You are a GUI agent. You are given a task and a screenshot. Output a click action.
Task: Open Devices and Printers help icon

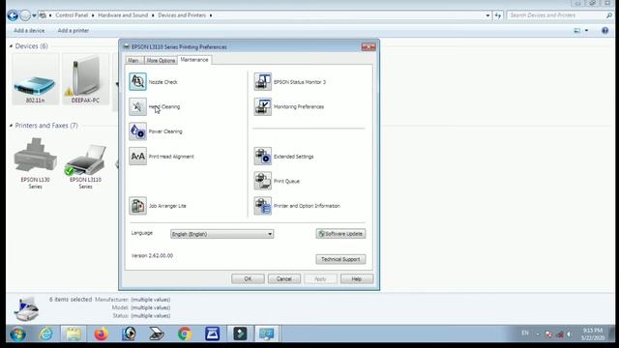coord(604,30)
